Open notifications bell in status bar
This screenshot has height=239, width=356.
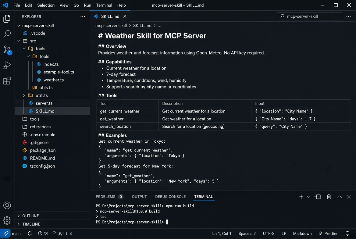(x=347, y=234)
